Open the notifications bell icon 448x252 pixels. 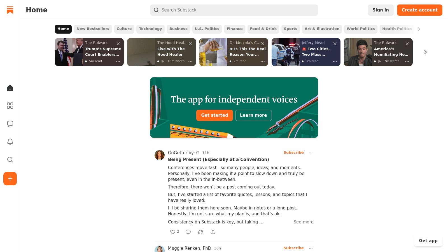click(x=10, y=142)
